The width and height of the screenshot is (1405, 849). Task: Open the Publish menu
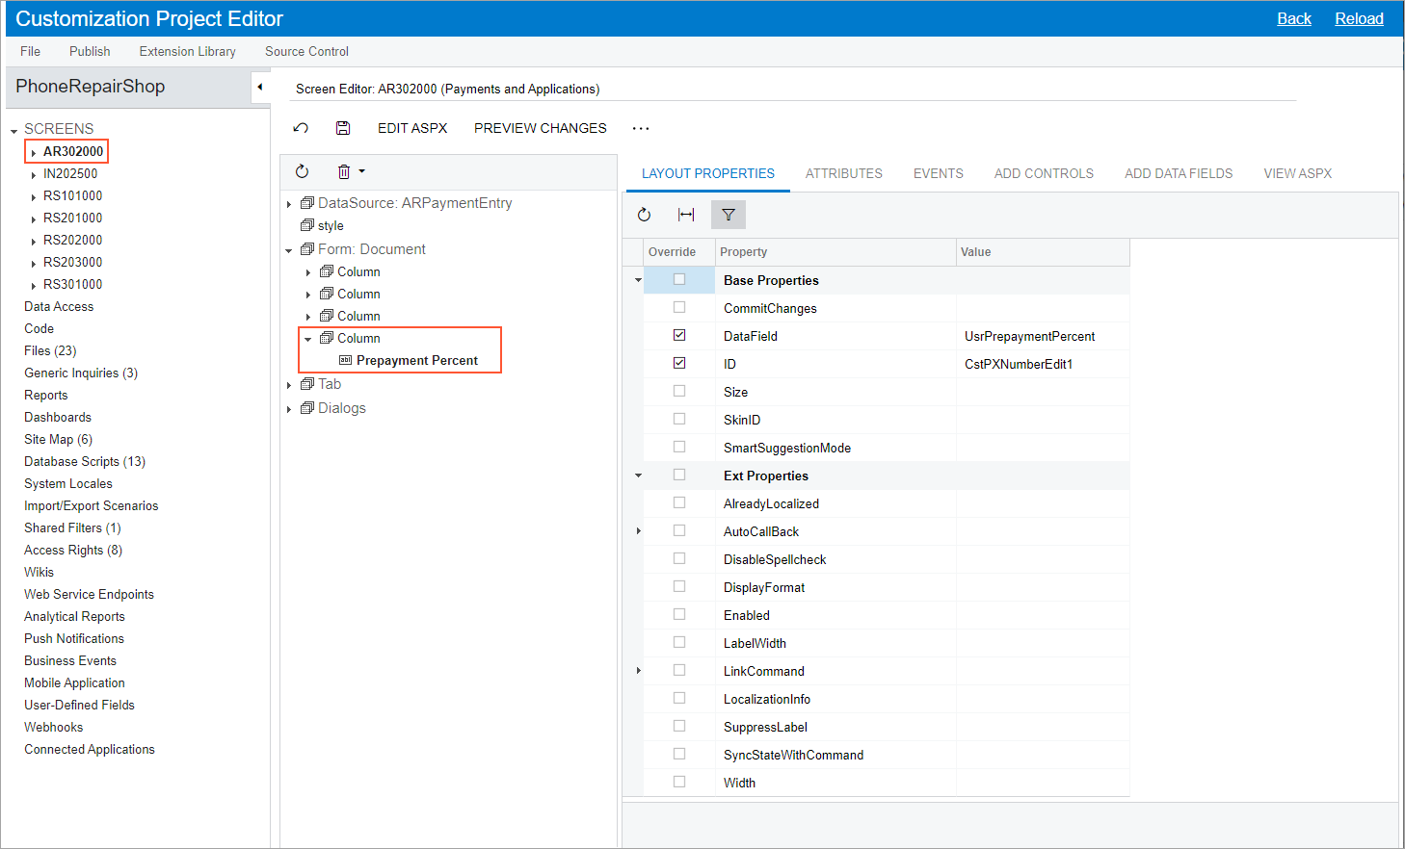90,51
